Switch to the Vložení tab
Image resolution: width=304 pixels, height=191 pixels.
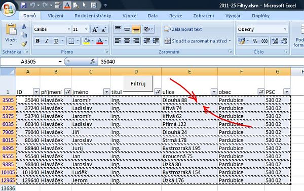pyautogui.click(x=55, y=16)
